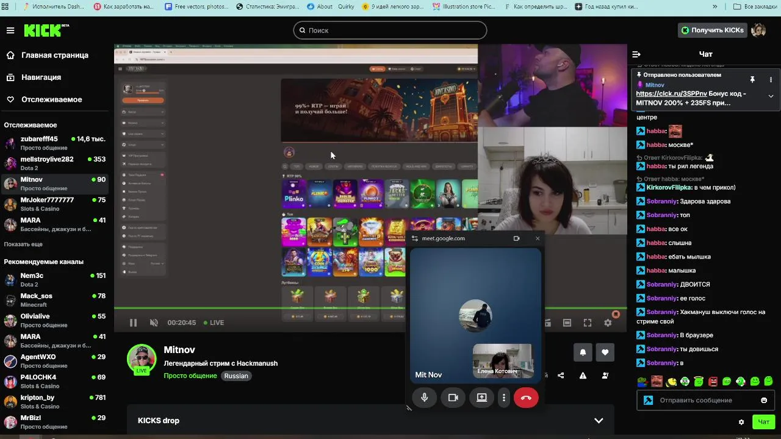Switch to Illustration store browser tab
781x439 pixels.
click(x=465, y=7)
